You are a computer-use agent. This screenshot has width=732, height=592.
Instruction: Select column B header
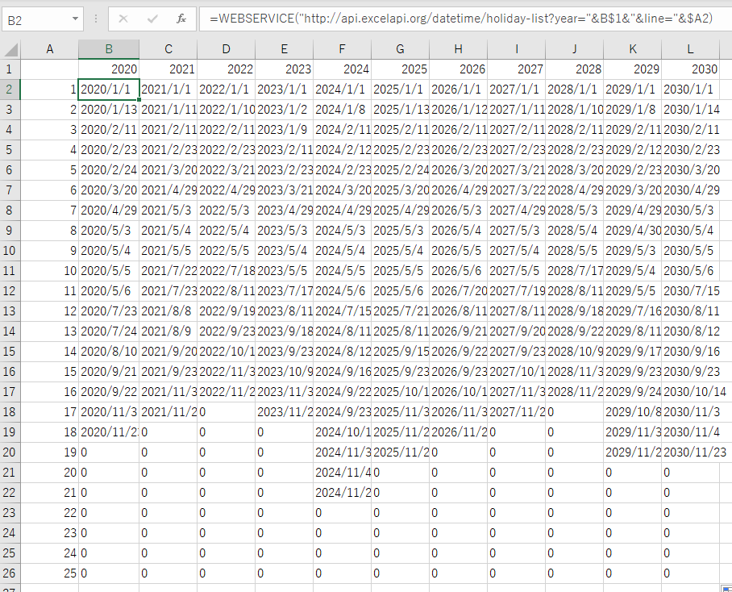(x=109, y=49)
